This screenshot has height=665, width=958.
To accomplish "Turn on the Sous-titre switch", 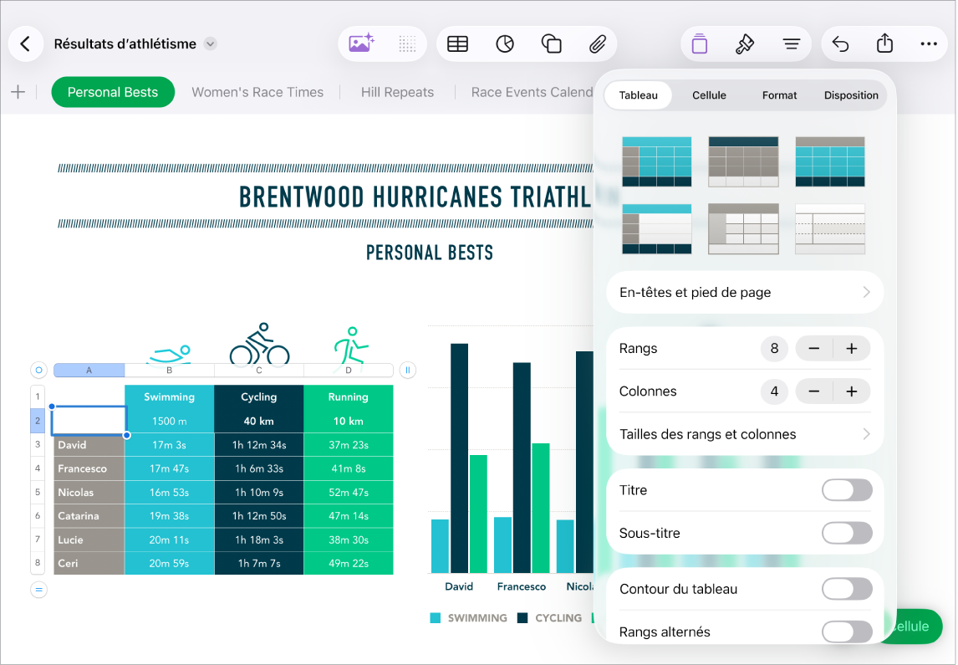I will 847,533.
